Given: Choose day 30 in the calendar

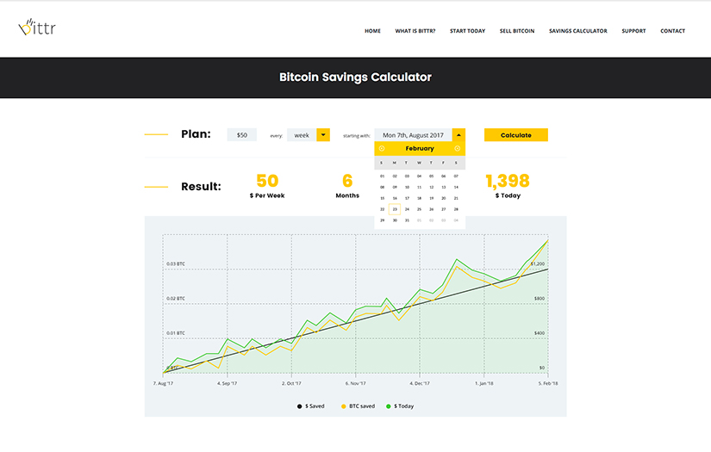Looking at the screenshot, I should point(395,220).
